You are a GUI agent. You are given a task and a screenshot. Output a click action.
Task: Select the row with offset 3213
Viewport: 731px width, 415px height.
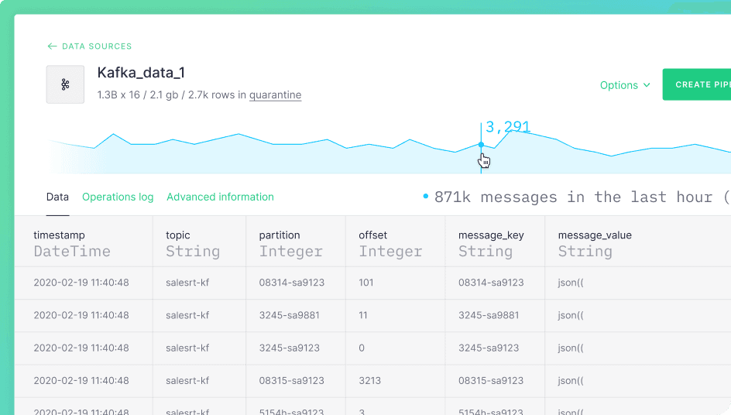373,380
